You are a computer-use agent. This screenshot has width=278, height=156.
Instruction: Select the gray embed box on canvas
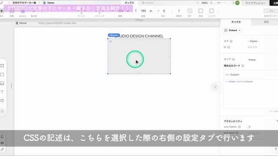(x=139, y=56)
